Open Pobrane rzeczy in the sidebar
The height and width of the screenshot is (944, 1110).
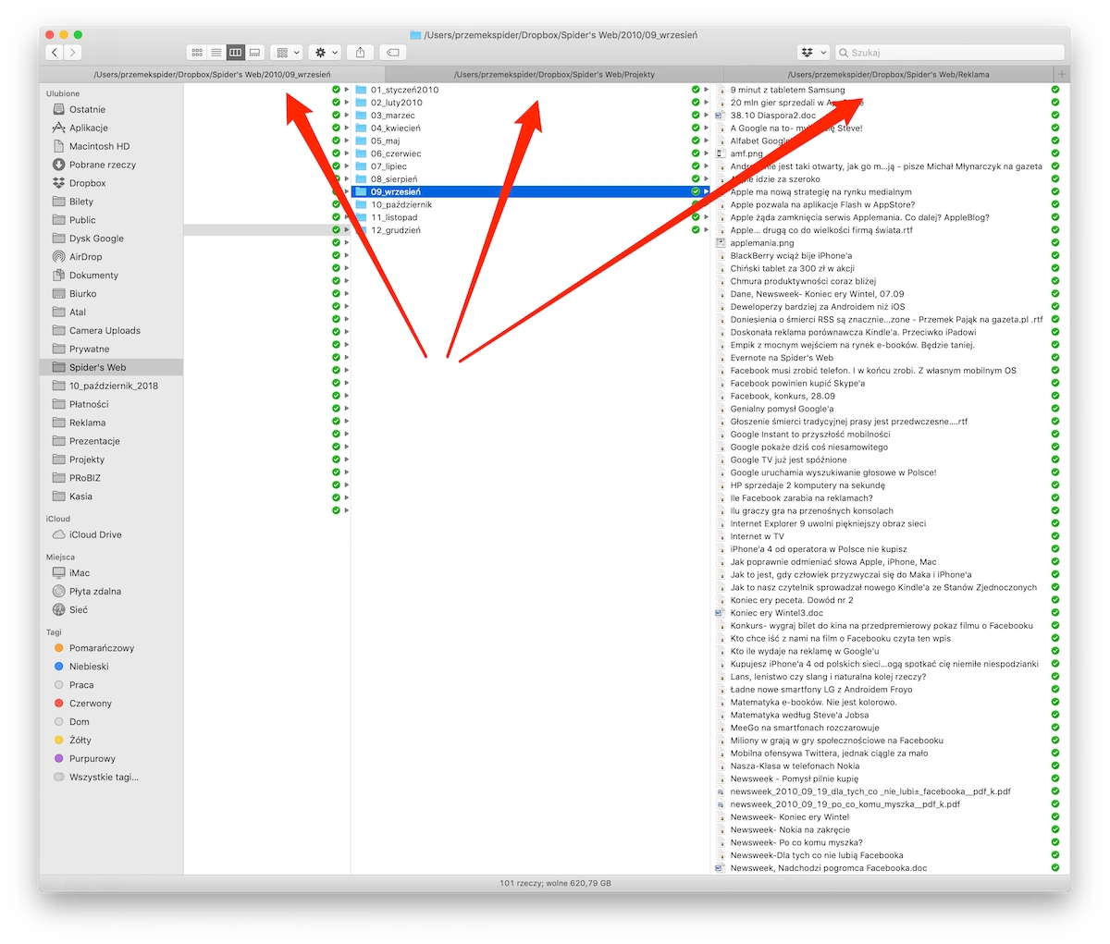(102, 165)
